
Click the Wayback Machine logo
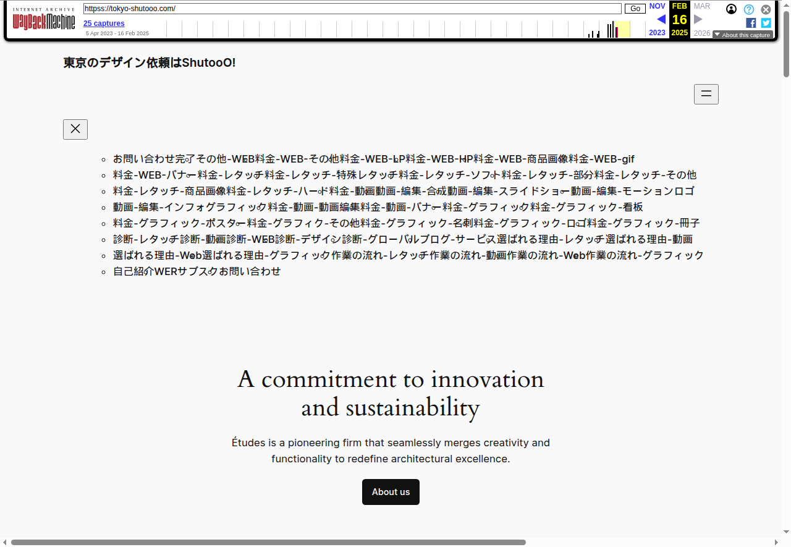coord(44,20)
